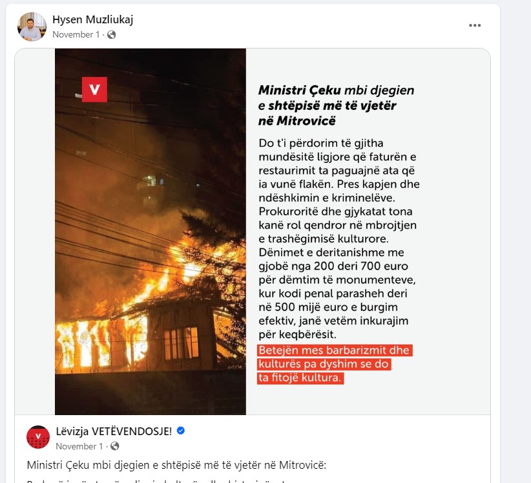The image size is (531, 483).
Task: Open the burning house photo
Action: click(151, 231)
